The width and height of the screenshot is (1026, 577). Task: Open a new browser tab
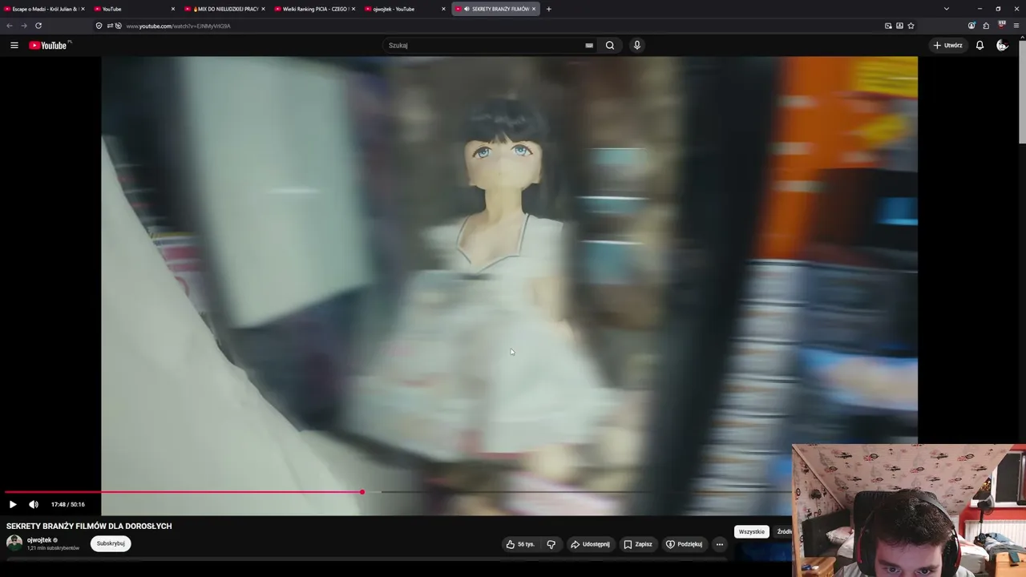[x=549, y=9]
